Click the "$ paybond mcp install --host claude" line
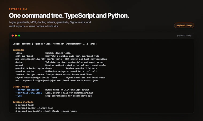 point(46,111)
